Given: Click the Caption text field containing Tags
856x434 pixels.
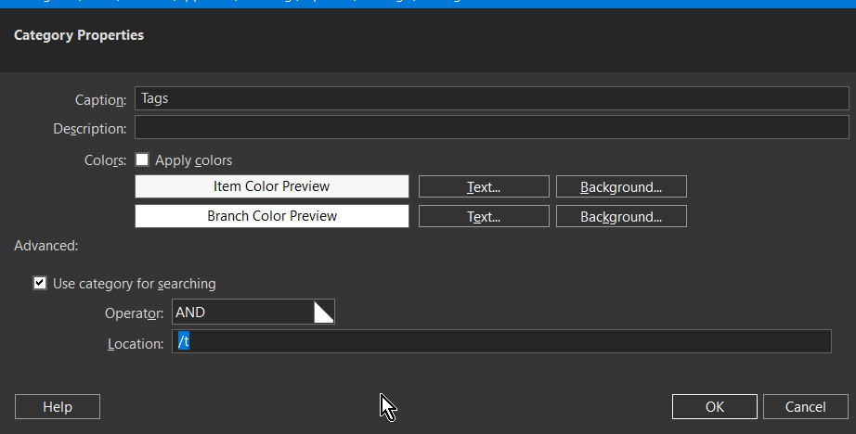Looking at the screenshot, I should point(491,98).
